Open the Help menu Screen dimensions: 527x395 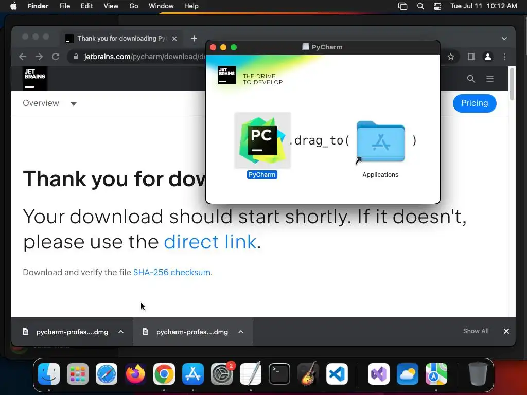pos(191,6)
